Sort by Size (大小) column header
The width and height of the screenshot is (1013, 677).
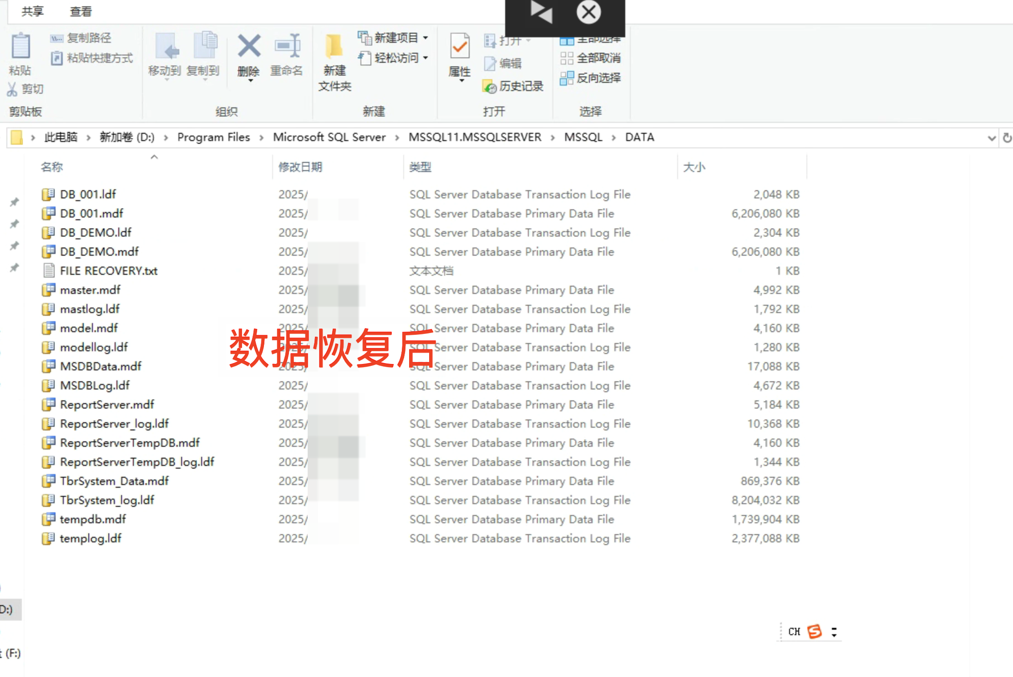pos(694,167)
